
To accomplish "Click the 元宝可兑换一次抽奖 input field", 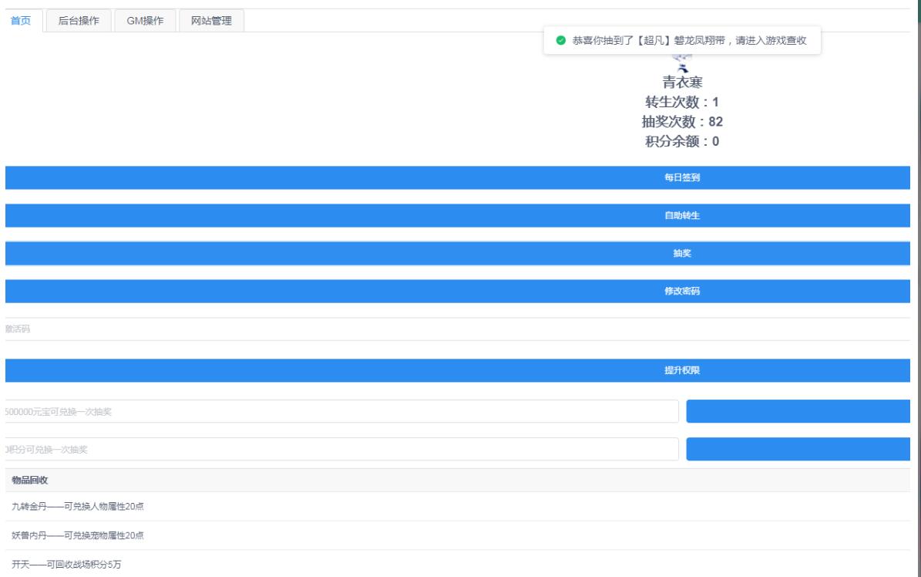I will 341,412.
